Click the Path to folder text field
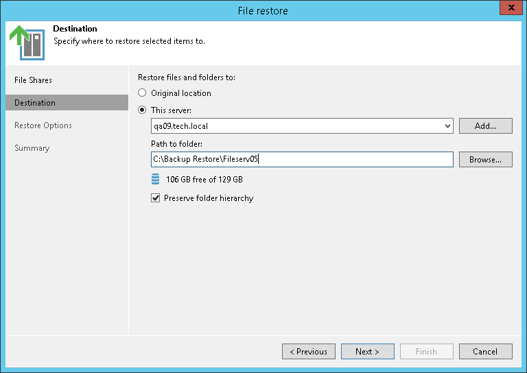 click(x=302, y=159)
